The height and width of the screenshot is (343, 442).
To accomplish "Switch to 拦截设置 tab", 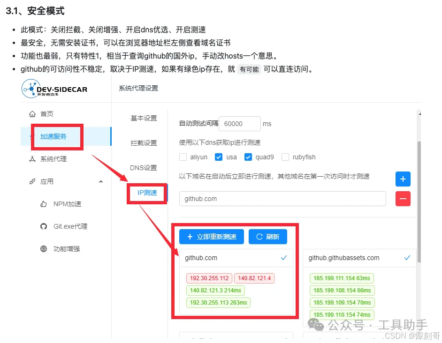I will click(x=144, y=143).
